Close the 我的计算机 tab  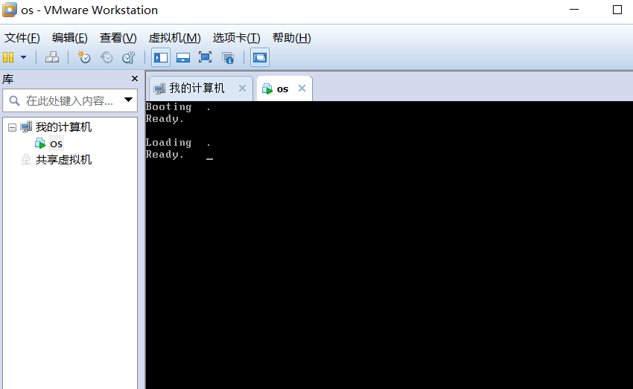pos(242,89)
